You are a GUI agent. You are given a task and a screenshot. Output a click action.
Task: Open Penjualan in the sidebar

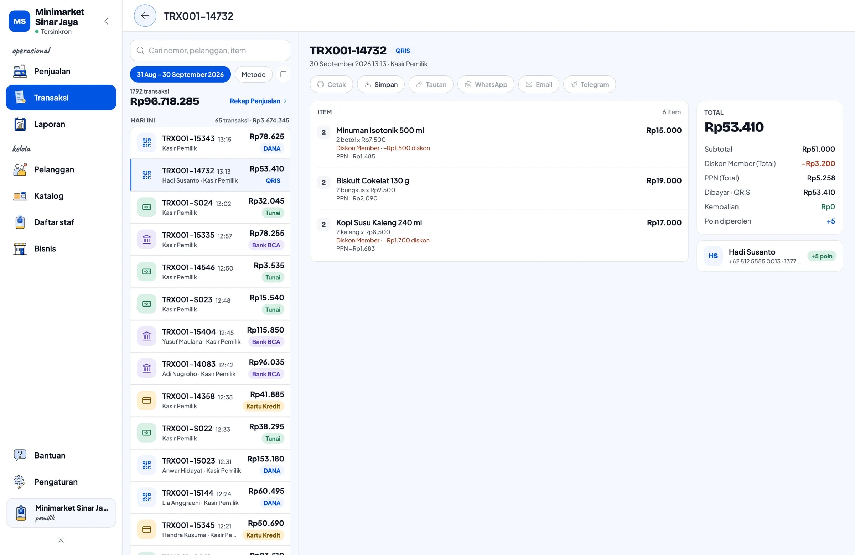pos(61,72)
